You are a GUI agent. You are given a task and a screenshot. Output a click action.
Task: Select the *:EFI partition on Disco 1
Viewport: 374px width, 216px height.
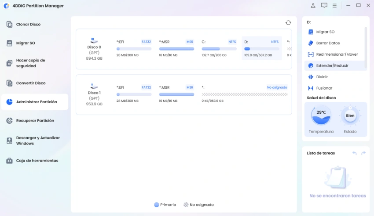[134, 94]
